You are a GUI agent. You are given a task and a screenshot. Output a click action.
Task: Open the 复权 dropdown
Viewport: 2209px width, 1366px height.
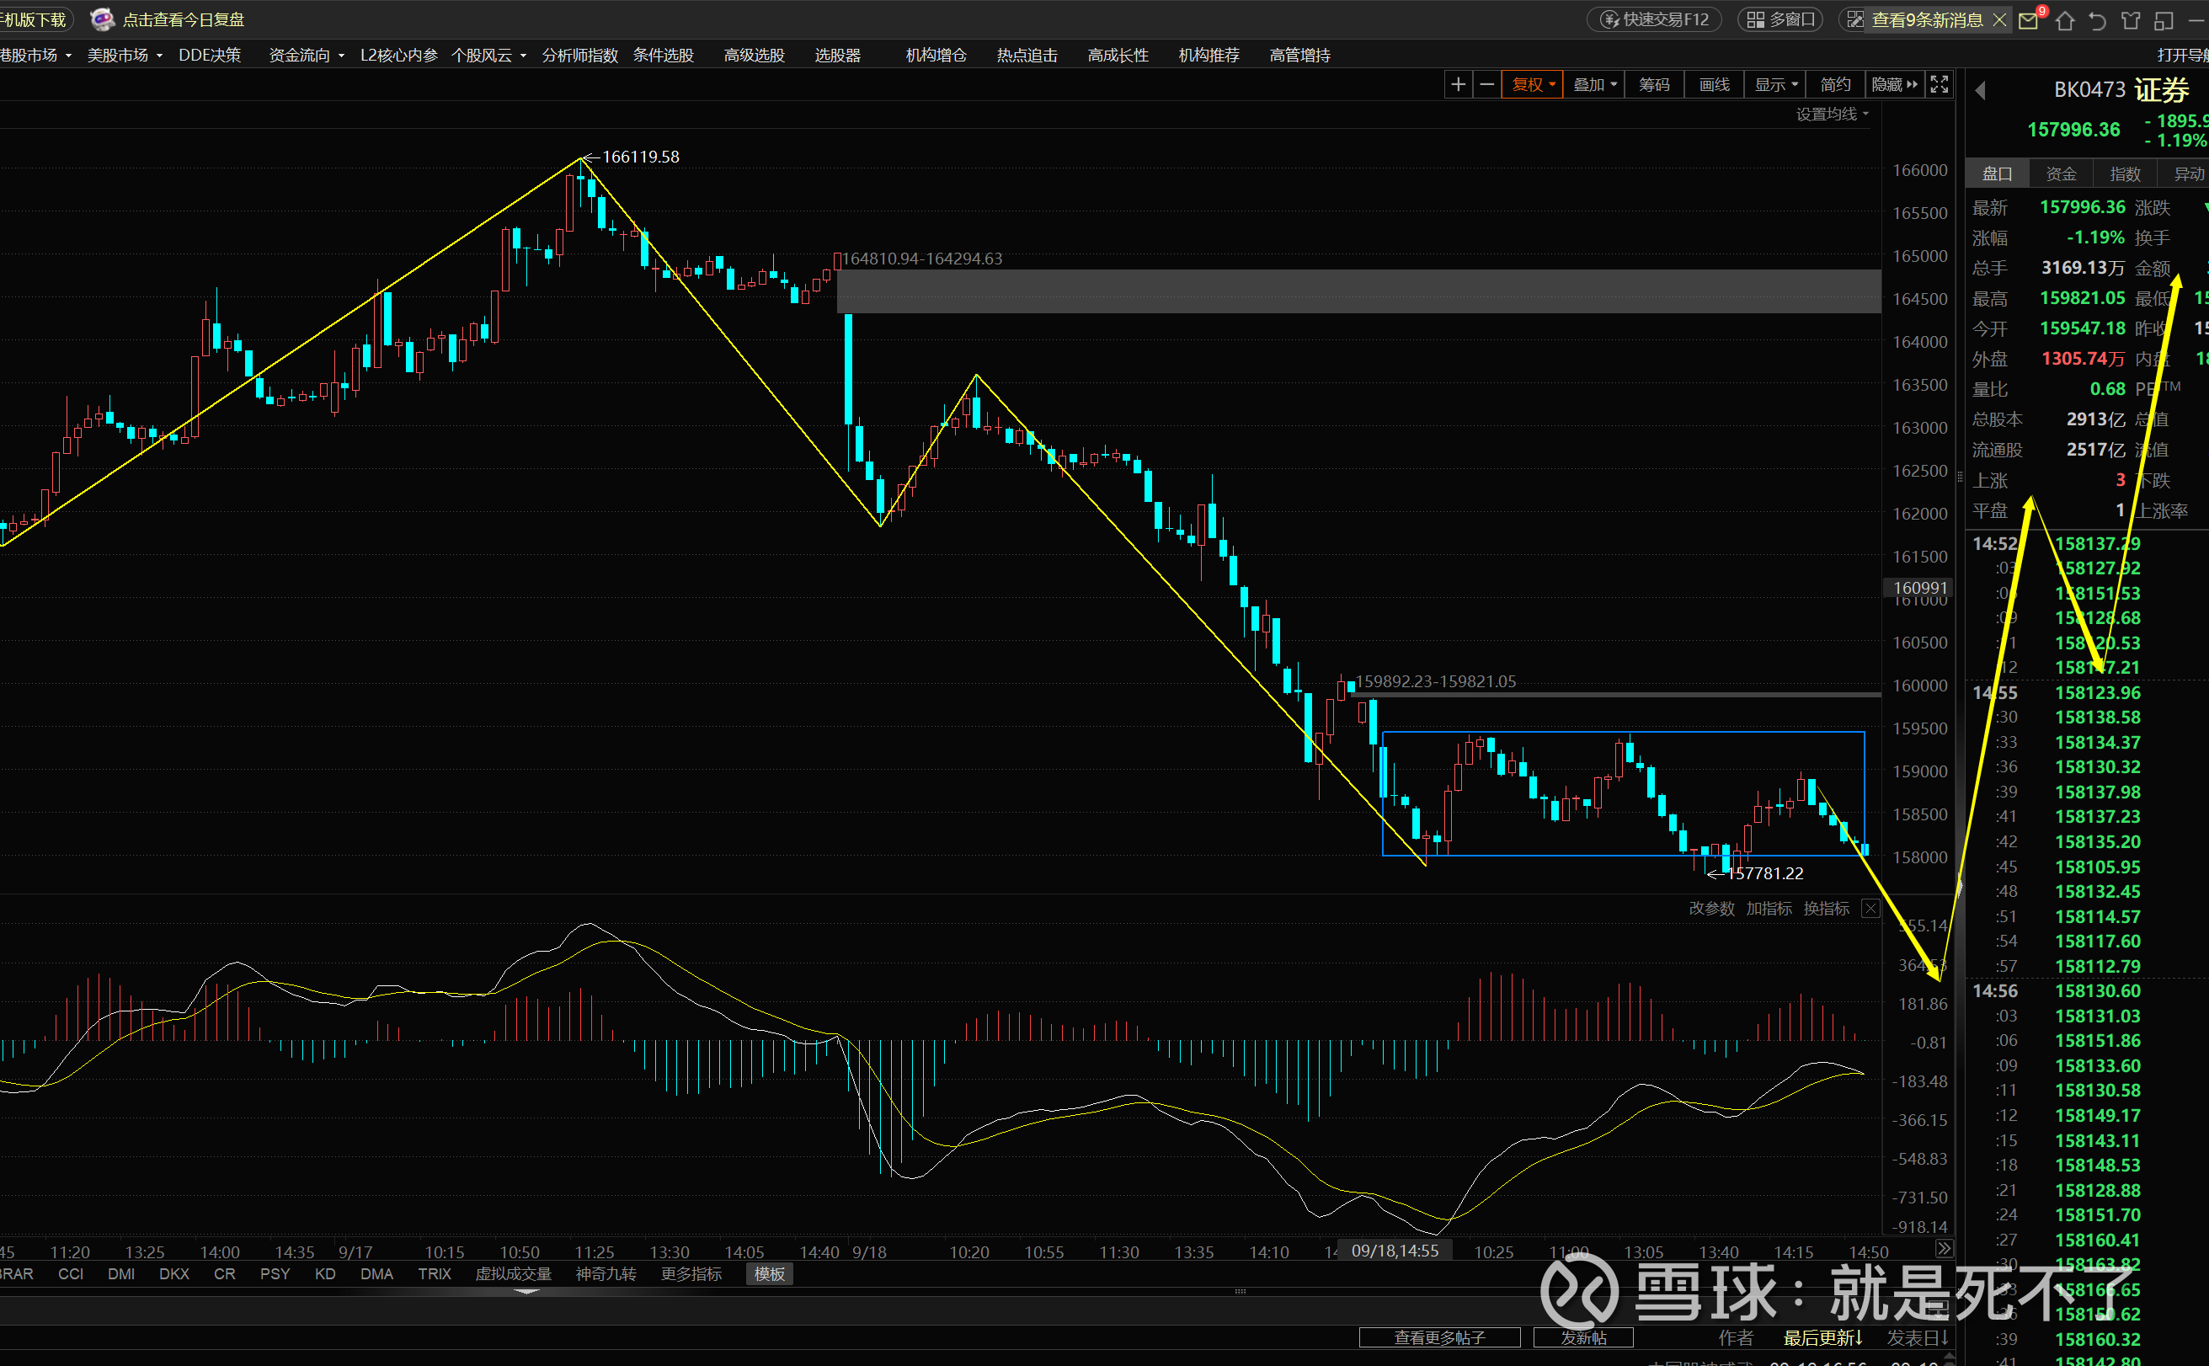coord(1532,85)
